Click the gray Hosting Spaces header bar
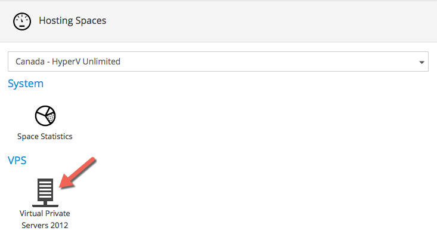The width and height of the screenshot is (437, 246). click(x=218, y=21)
